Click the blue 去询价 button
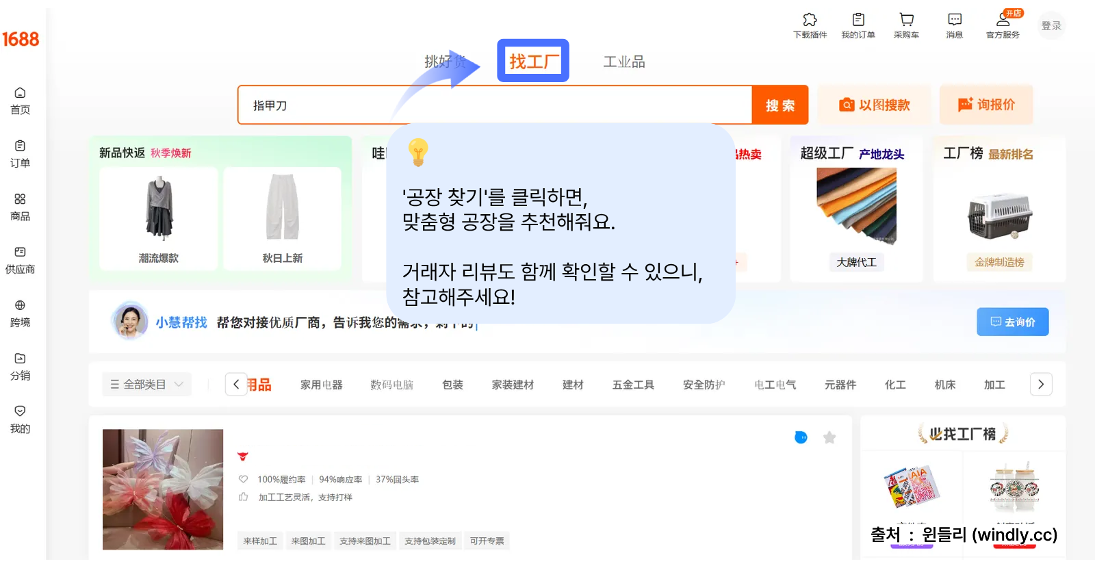 1013,322
